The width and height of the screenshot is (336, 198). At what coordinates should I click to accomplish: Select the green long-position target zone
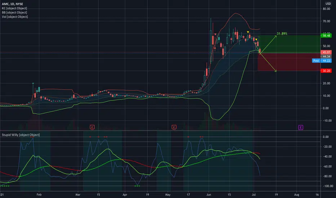pyautogui.click(x=289, y=44)
